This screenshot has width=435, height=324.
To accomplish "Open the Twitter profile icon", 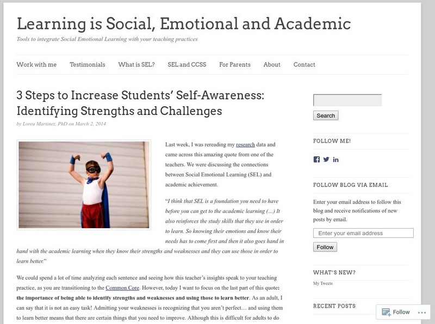I will coord(326,160).
